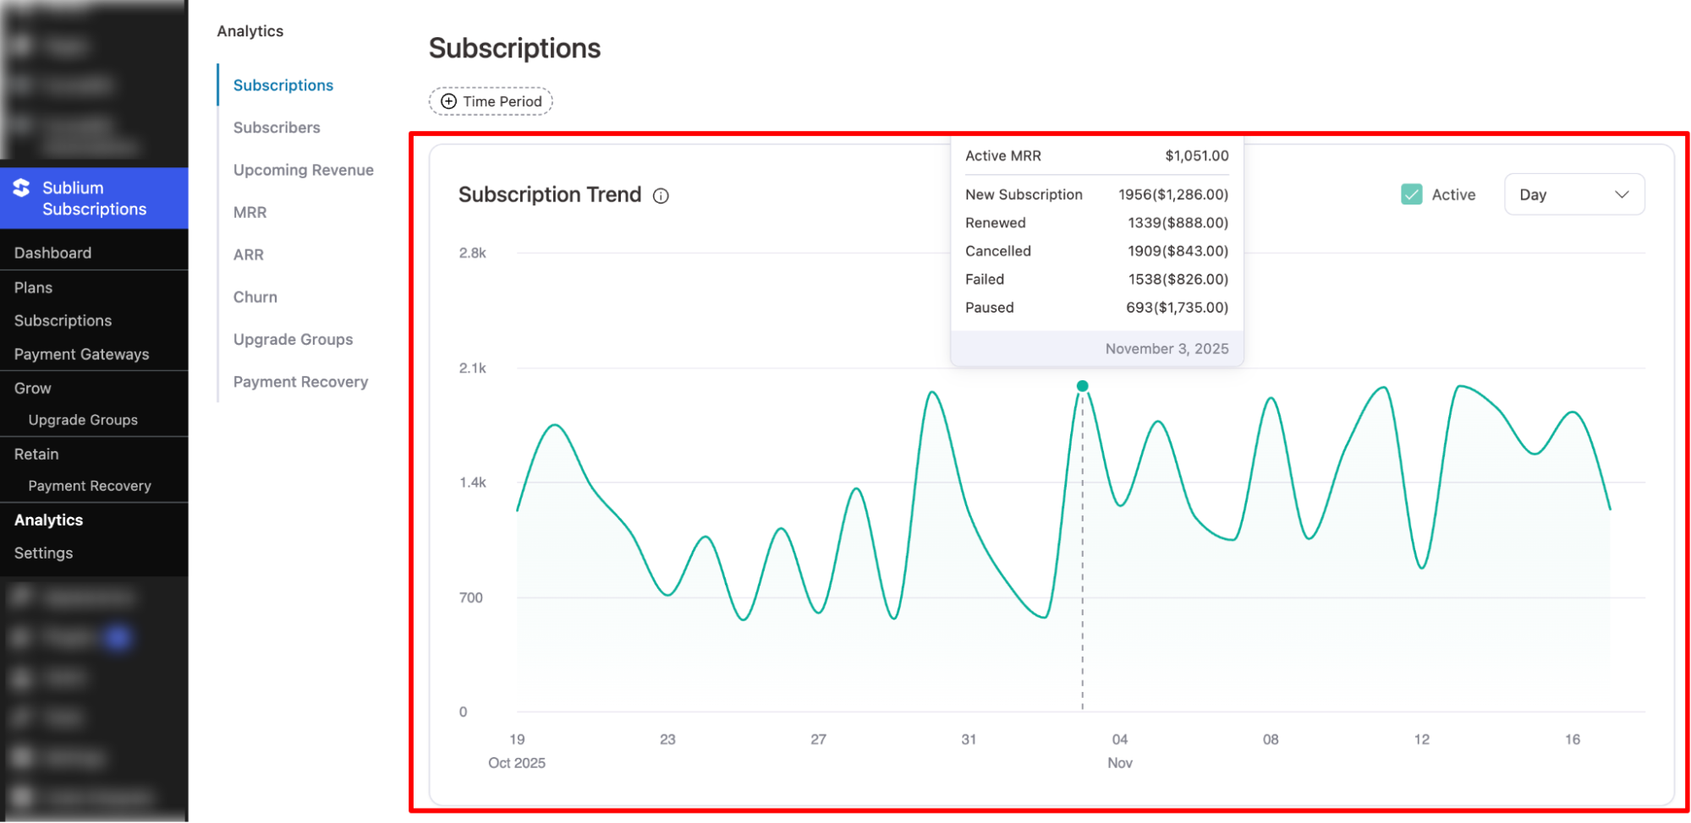Click the Subscription Trend info icon
The width and height of the screenshot is (1691, 823).
tap(661, 194)
